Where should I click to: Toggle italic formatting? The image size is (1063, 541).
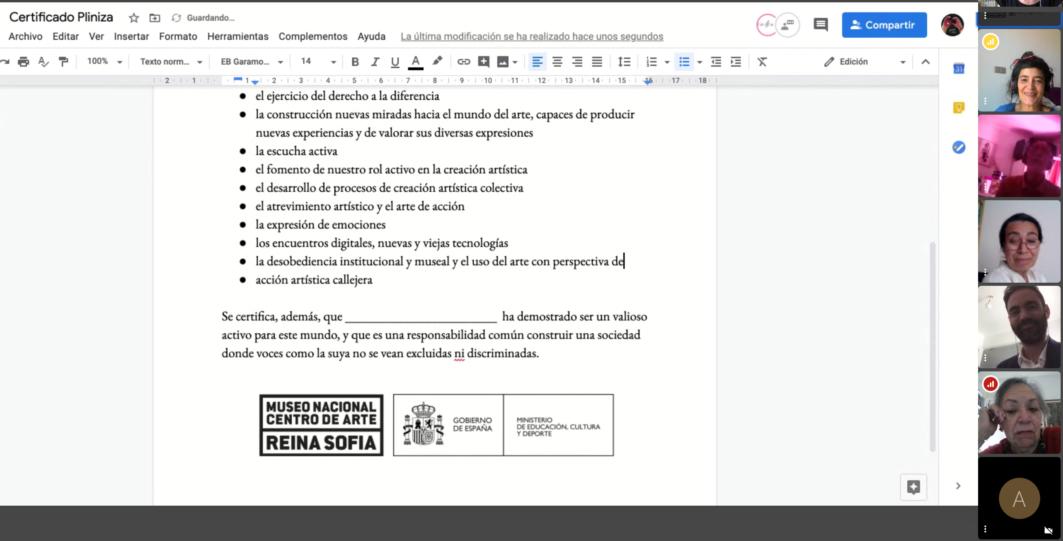pyautogui.click(x=375, y=62)
